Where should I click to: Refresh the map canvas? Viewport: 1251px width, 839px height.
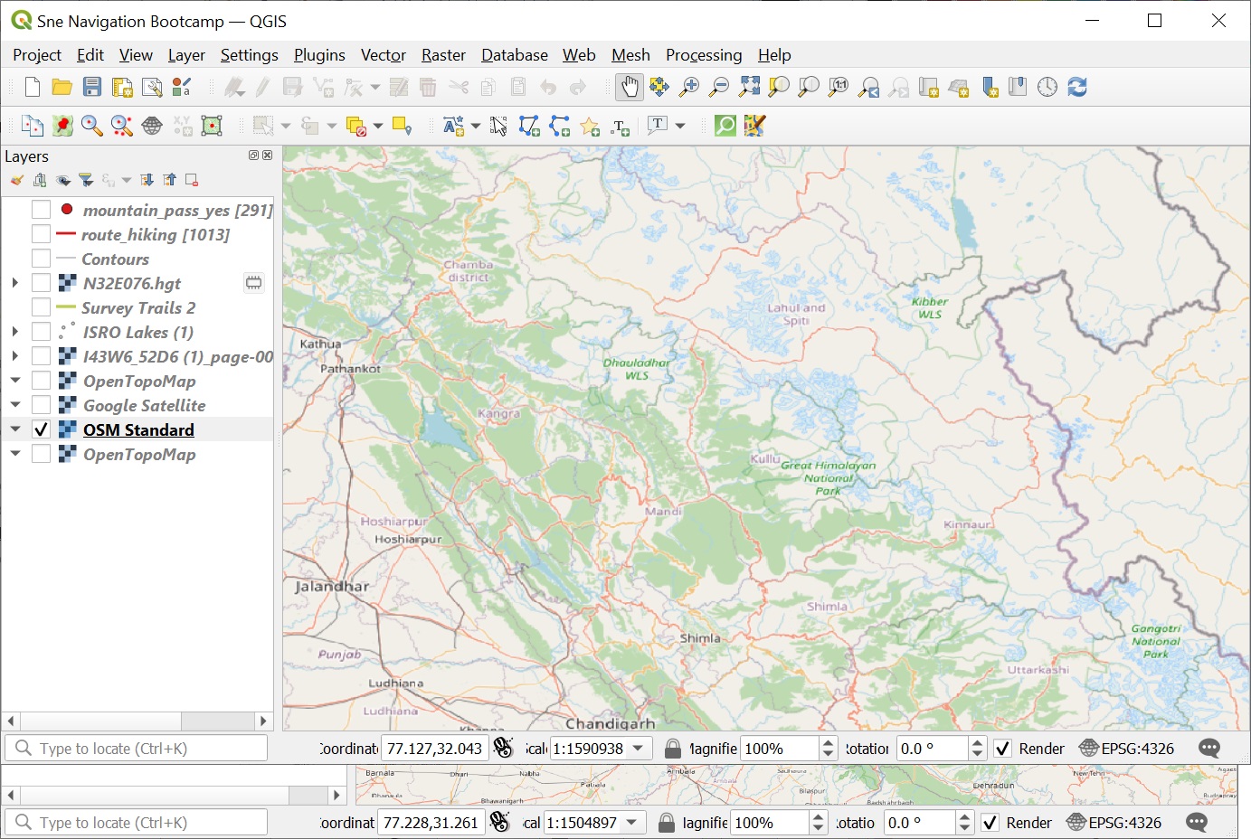coord(1076,87)
